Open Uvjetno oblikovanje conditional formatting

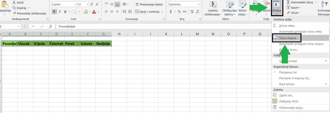(213, 8)
